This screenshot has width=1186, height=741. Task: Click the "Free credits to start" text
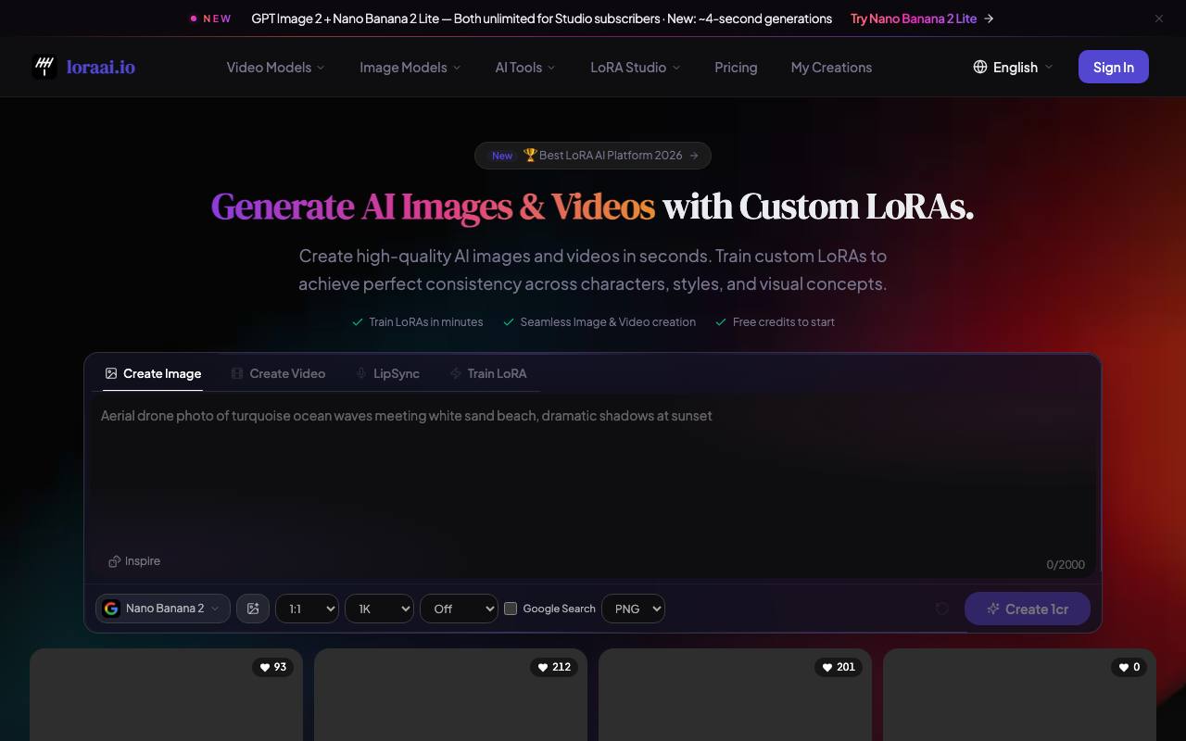point(784,322)
